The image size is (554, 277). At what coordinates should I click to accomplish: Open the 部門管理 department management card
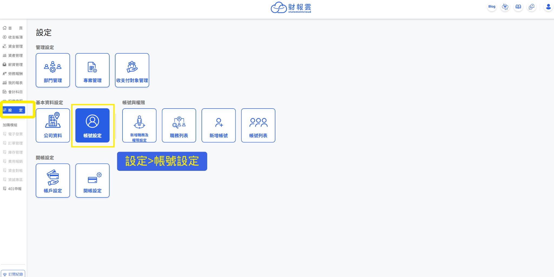[x=53, y=70]
